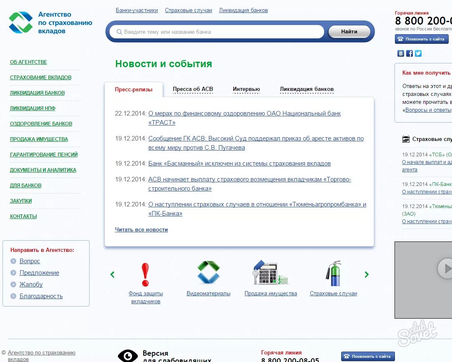Click top Позвонить с сайта button
Viewport: 452px width, 362px height.
click(422, 39)
